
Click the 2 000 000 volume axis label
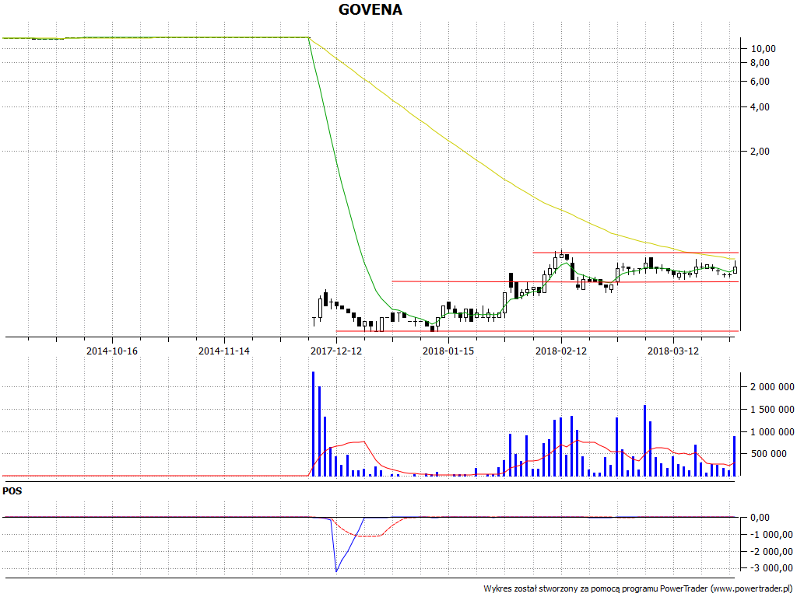pos(767,387)
